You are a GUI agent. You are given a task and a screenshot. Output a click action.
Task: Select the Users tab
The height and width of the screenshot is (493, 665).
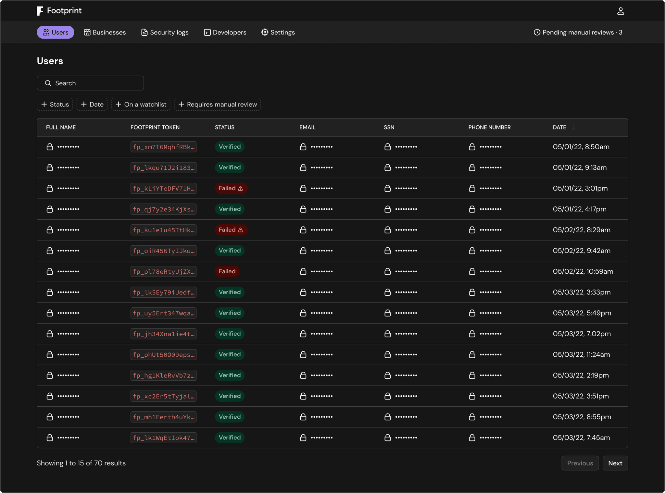pyautogui.click(x=56, y=32)
